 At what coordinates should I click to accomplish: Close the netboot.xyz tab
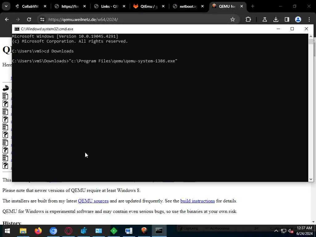202,6
